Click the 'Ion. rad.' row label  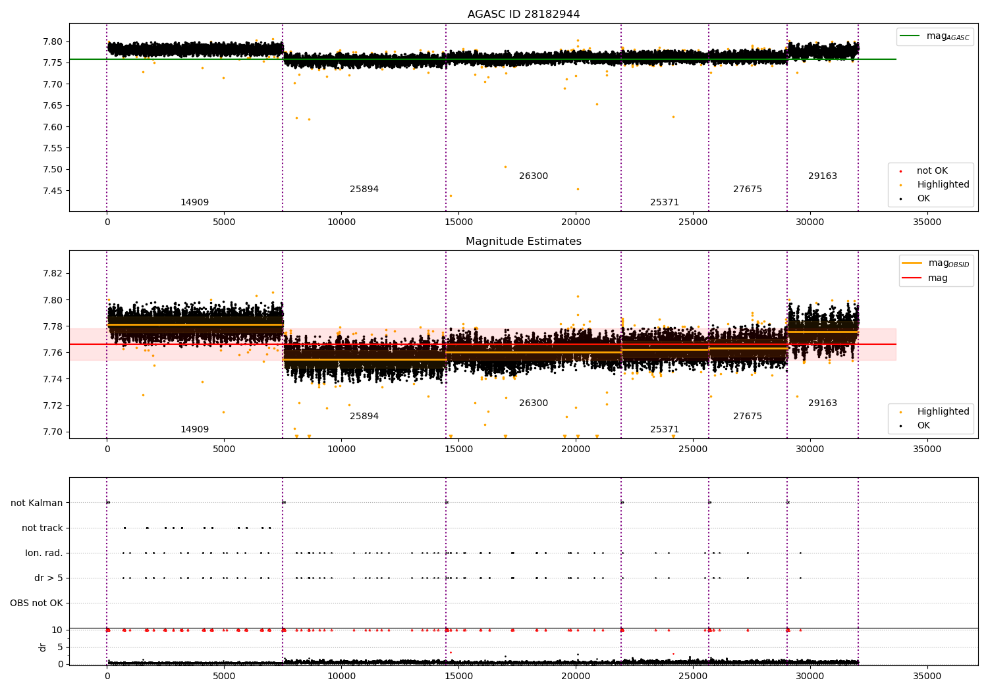(x=44, y=553)
